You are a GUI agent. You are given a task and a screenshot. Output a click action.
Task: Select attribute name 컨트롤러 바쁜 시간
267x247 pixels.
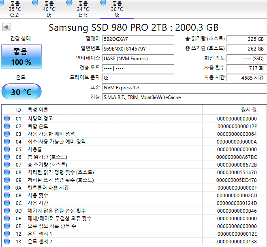point(48,188)
